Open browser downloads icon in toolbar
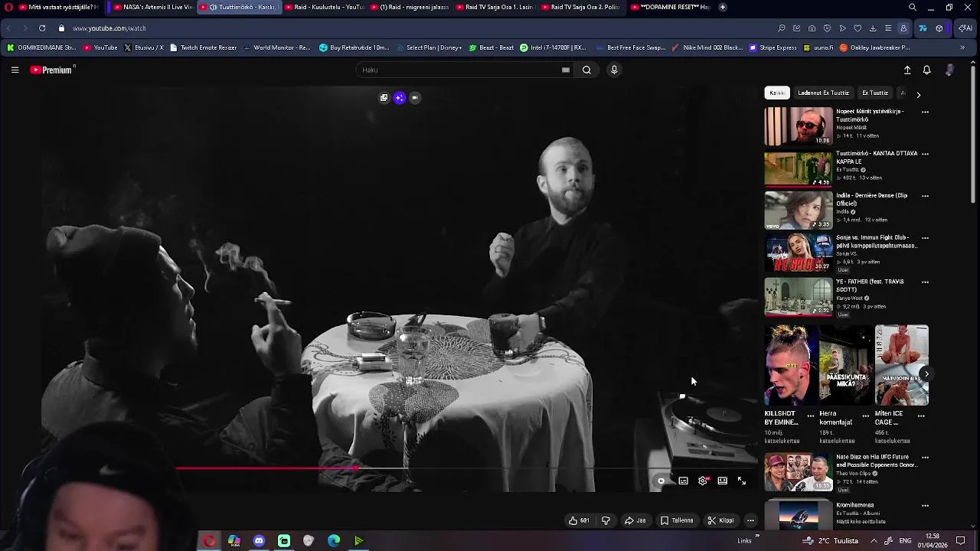980x551 pixels. (x=873, y=28)
